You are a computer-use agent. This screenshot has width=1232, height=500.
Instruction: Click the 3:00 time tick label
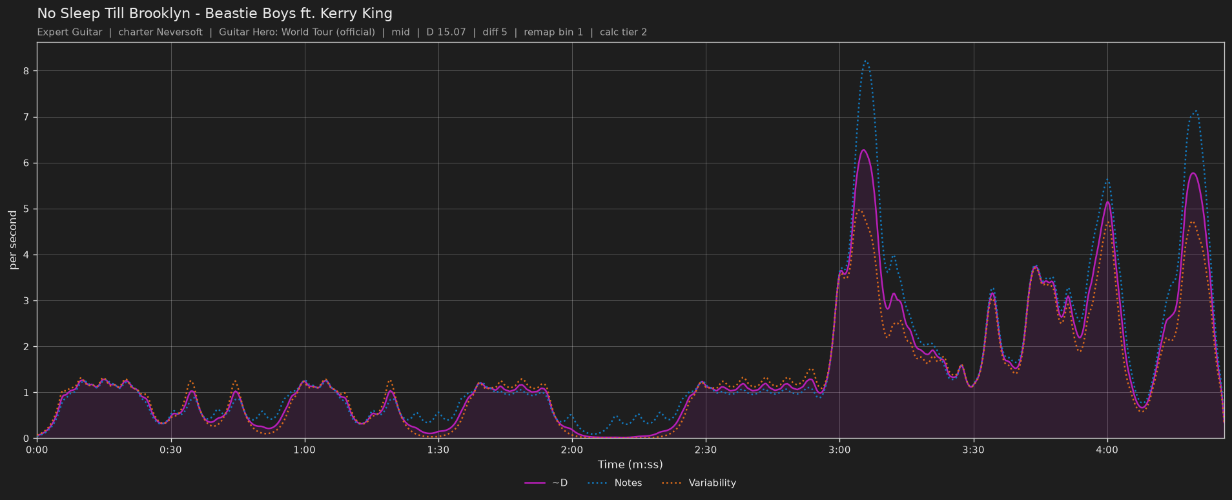839,449
